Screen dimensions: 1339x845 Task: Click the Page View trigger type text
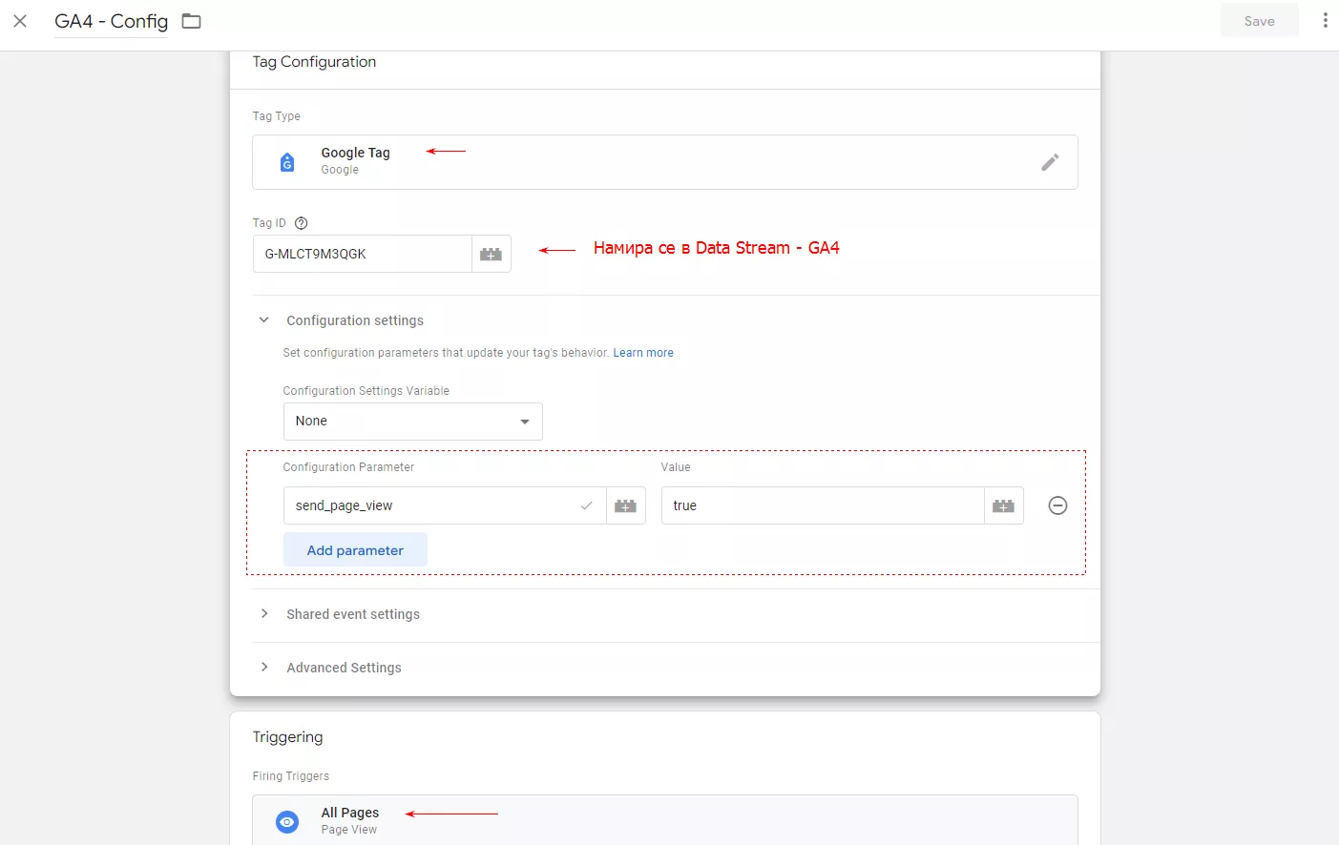coord(349,830)
